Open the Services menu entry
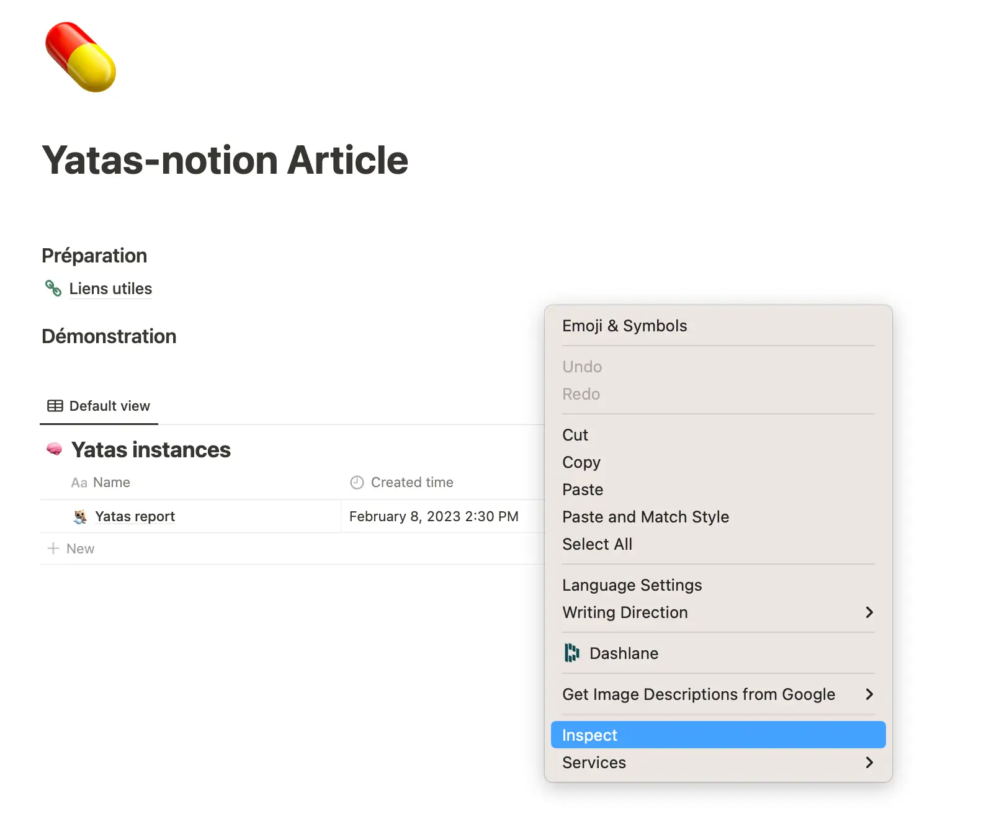Screen dimensions: 994x824 coord(718,763)
